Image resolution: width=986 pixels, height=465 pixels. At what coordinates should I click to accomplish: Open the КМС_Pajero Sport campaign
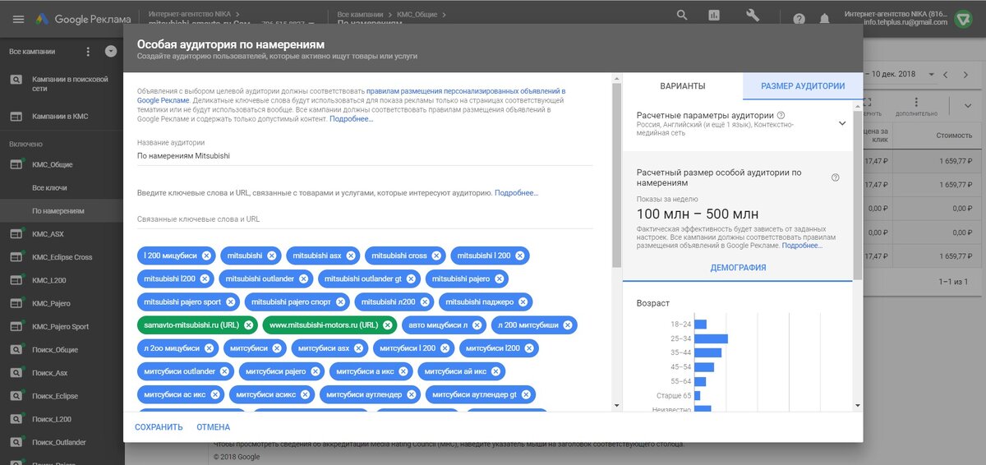(62, 327)
